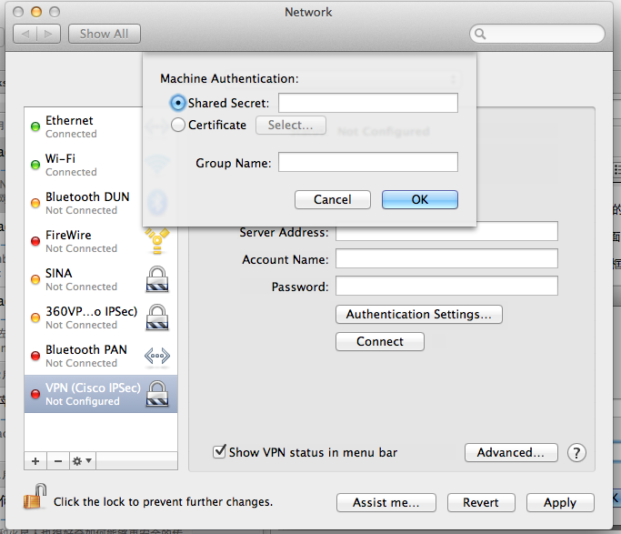Screen dimensions: 621x534
Task: Click the minus icon to remove service
Action: [57, 461]
